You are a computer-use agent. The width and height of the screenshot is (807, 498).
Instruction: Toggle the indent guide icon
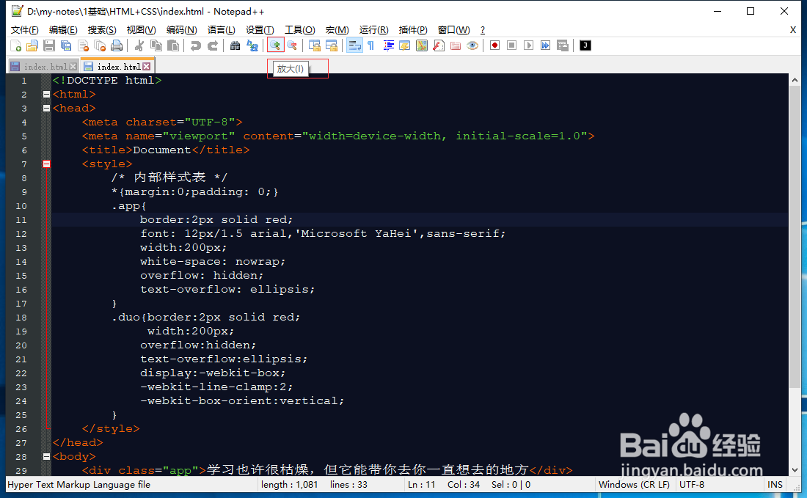point(388,45)
